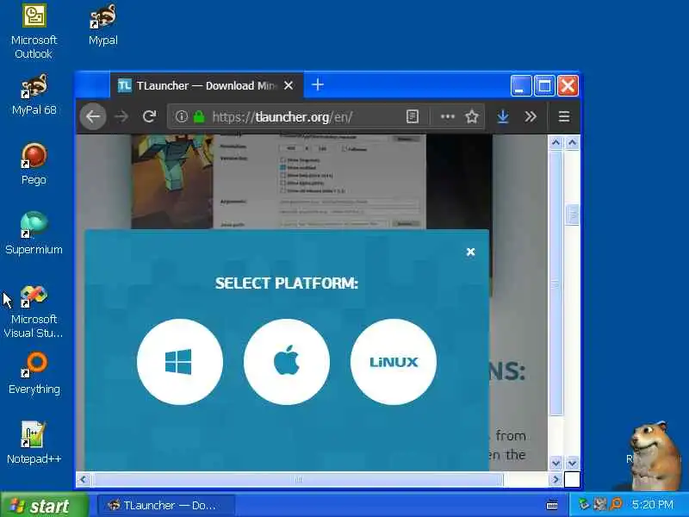Switch to the TLauncher Download tab
The image size is (689, 517).
tap(207, 85)
